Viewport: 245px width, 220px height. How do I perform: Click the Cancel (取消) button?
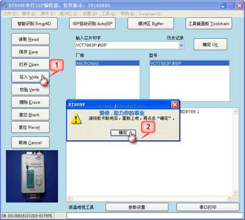point(30,143)
